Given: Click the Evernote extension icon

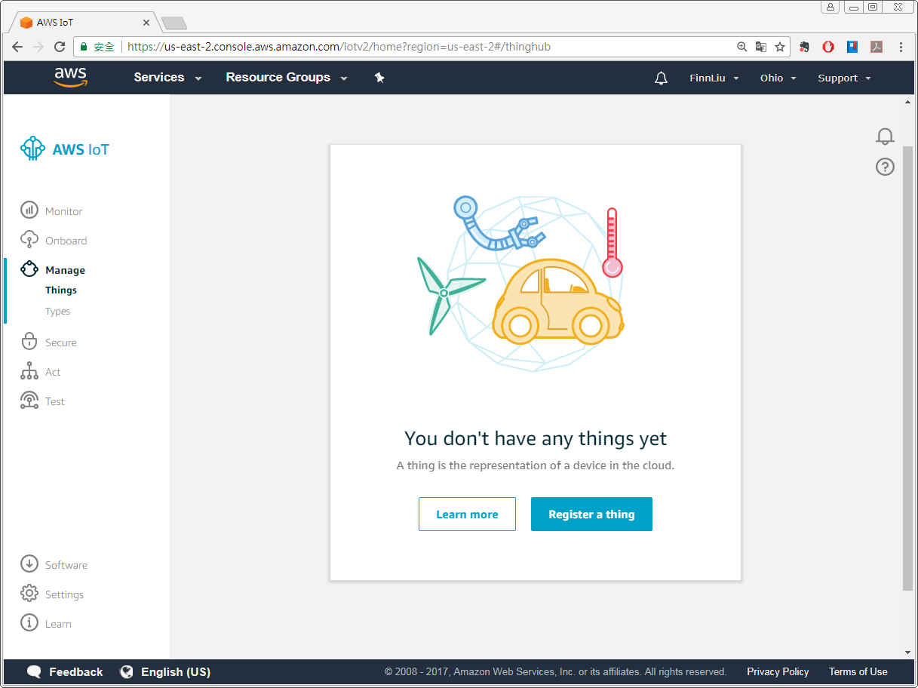Looking at the screenshot, I should point(804,47).
